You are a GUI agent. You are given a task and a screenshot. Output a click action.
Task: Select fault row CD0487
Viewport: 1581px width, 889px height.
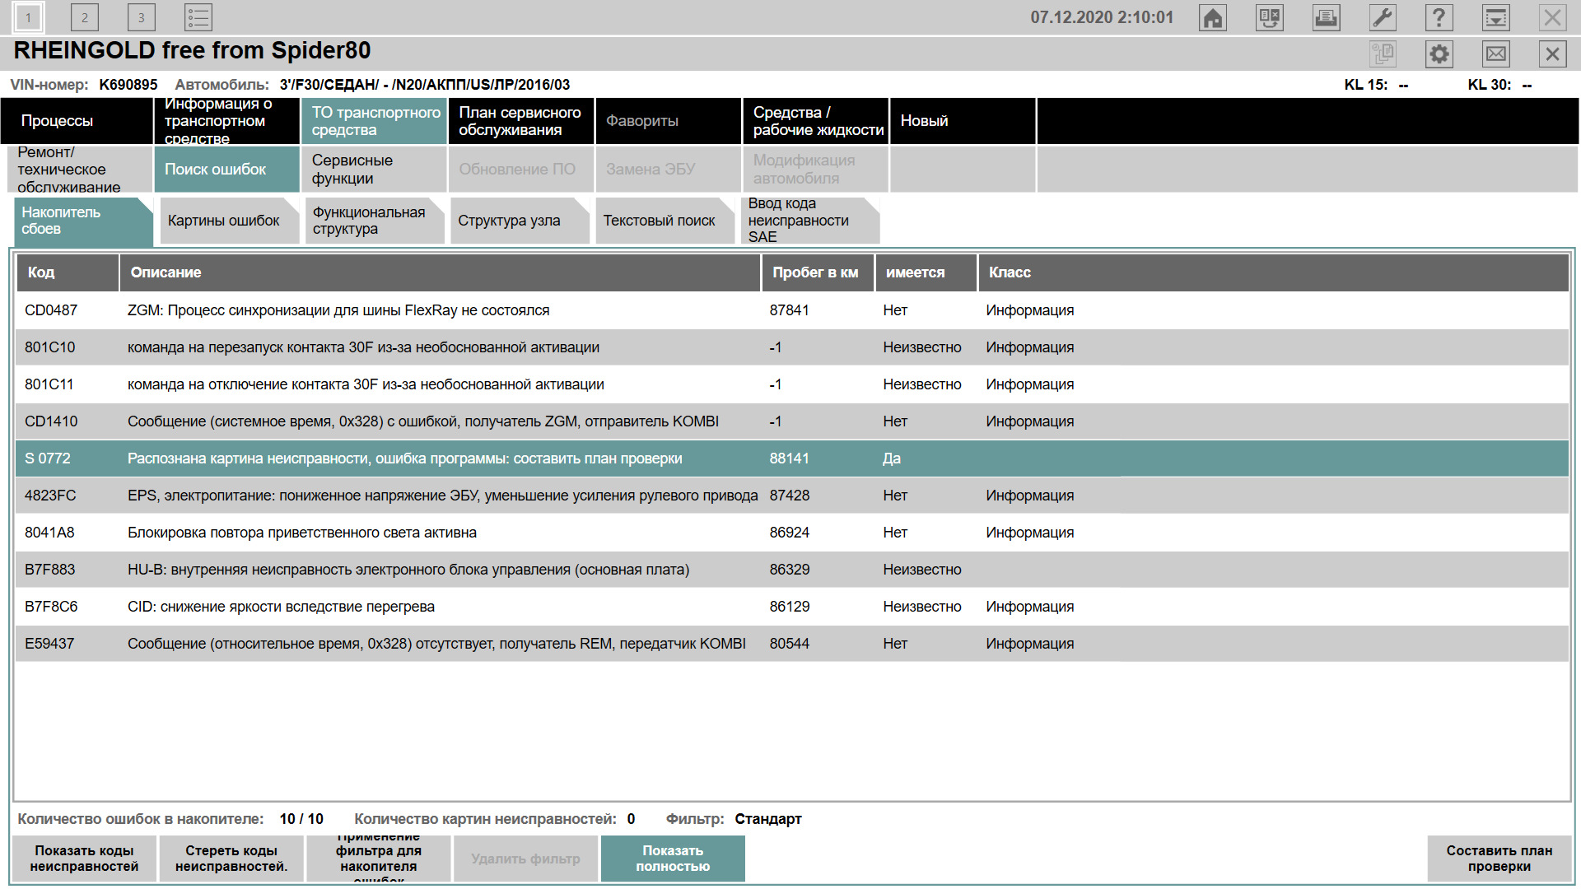[792, 310]
